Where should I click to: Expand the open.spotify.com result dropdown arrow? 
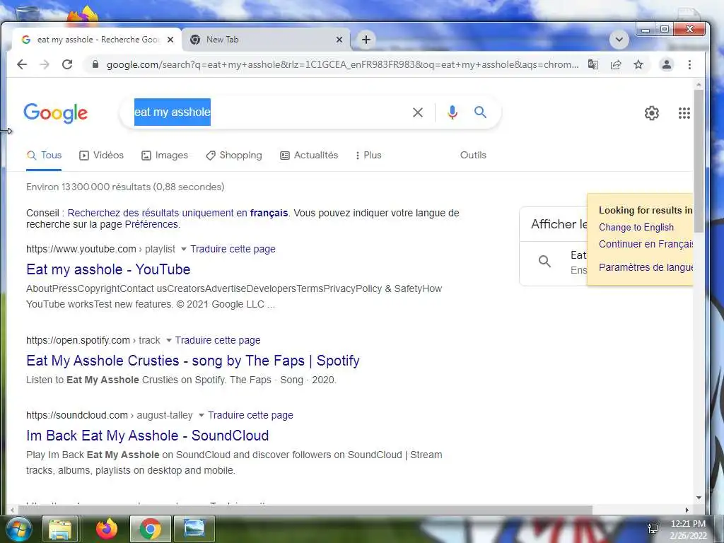coord(168,340)
